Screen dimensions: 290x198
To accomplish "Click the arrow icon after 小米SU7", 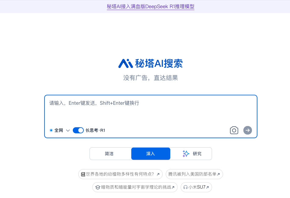I will [207, 187].
